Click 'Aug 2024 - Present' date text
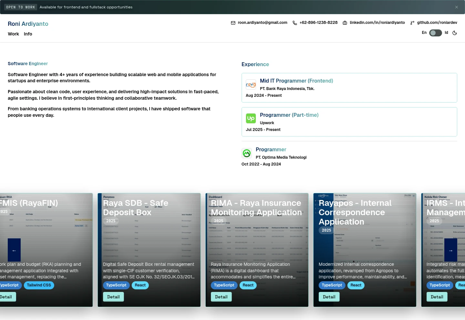This screenshot has width=465, height=320. pyautogui.click(x=264, y=95)
